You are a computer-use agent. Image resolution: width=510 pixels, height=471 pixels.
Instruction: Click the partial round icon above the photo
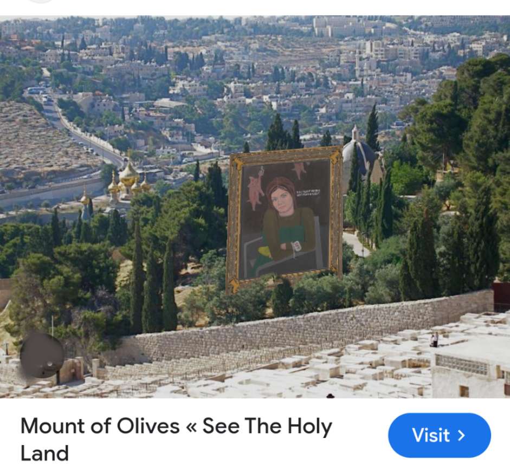click(40, 1)
